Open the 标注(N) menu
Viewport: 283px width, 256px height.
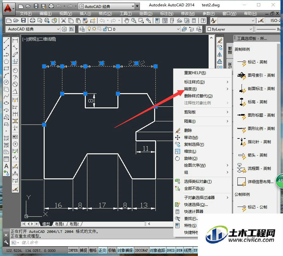click(x=167, y=14)
